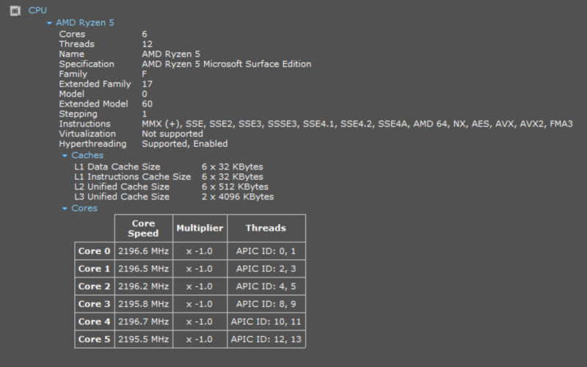Collapse the Cores section arrow
The height and width of the screenshot is (367, 587).
(65, 208)
